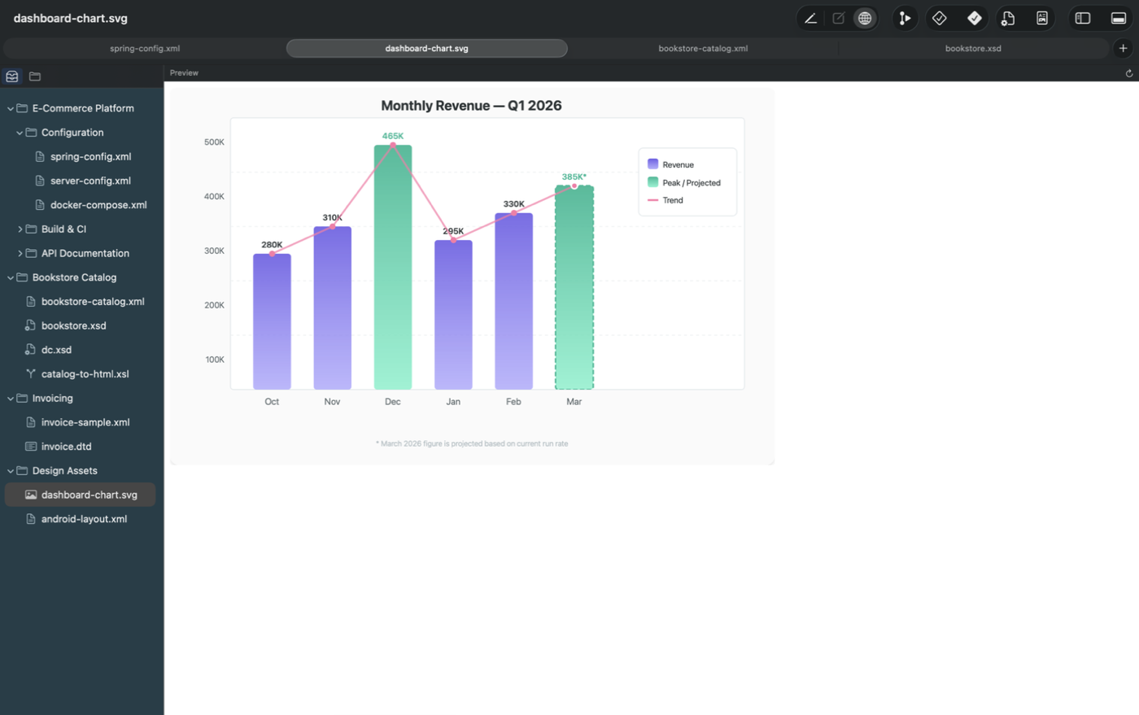The height and width of the screenshot is (715, 1139).
Task: Collapse the Design Assets folder
Action: tap(11, 471)
